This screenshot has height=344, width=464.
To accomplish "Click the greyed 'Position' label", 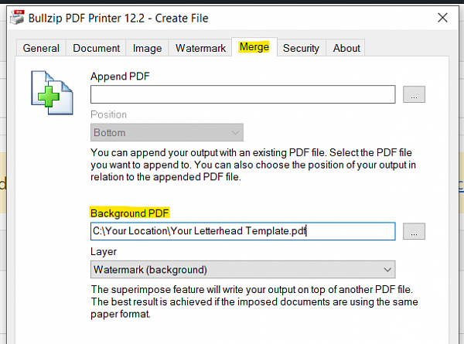I will pyautogui.click(x=108, y=114).
